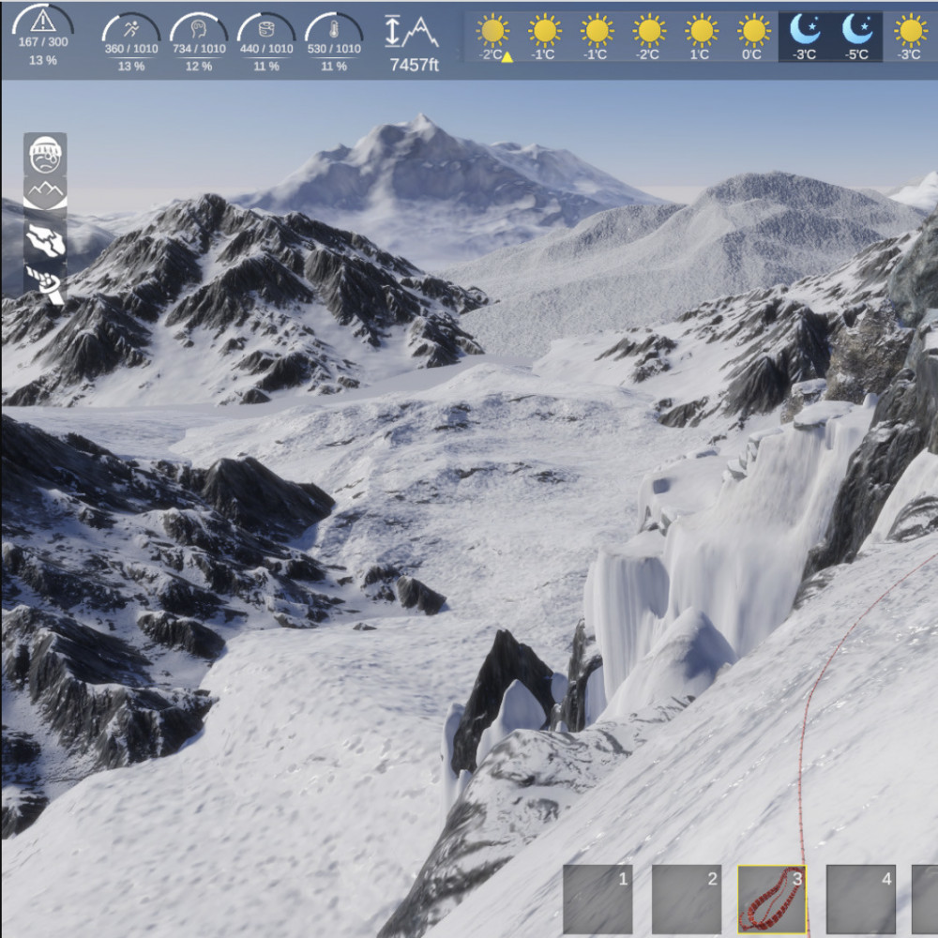The width and height of the screenshot is (938, 938).
Task: Click the yellow current-time triangle marker
Action: pyautogui.click(x=507, y=57)
